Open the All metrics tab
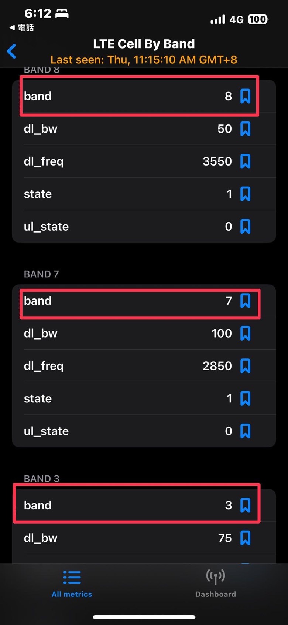The height and width of the screenshot is (625, 288). [72, 584]
